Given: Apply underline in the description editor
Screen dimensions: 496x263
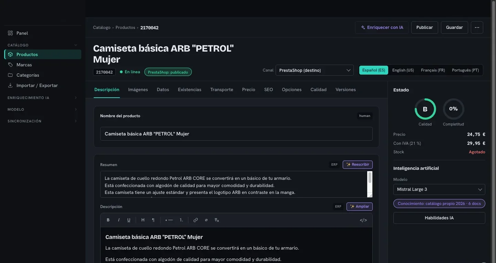Looking at the screenshot, I should (129, 220).
